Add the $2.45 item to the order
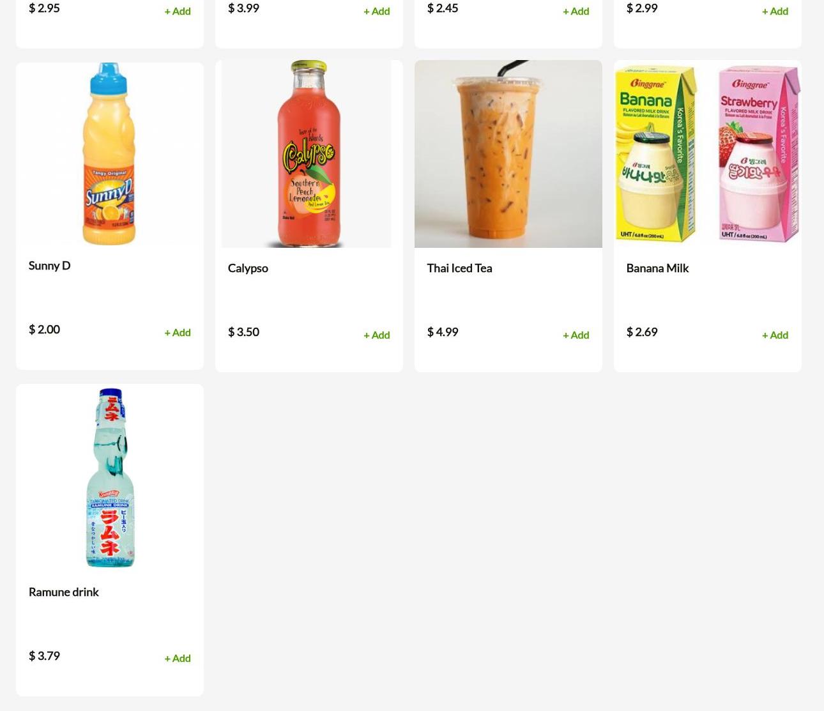824x711 pixels. (576, 11)
